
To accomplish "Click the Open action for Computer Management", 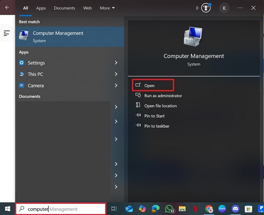I will coord(153,85).
